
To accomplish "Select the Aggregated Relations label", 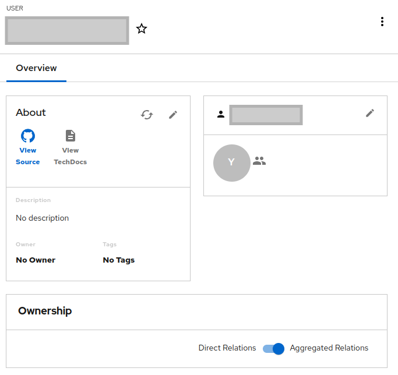I will tap(329, 348).
